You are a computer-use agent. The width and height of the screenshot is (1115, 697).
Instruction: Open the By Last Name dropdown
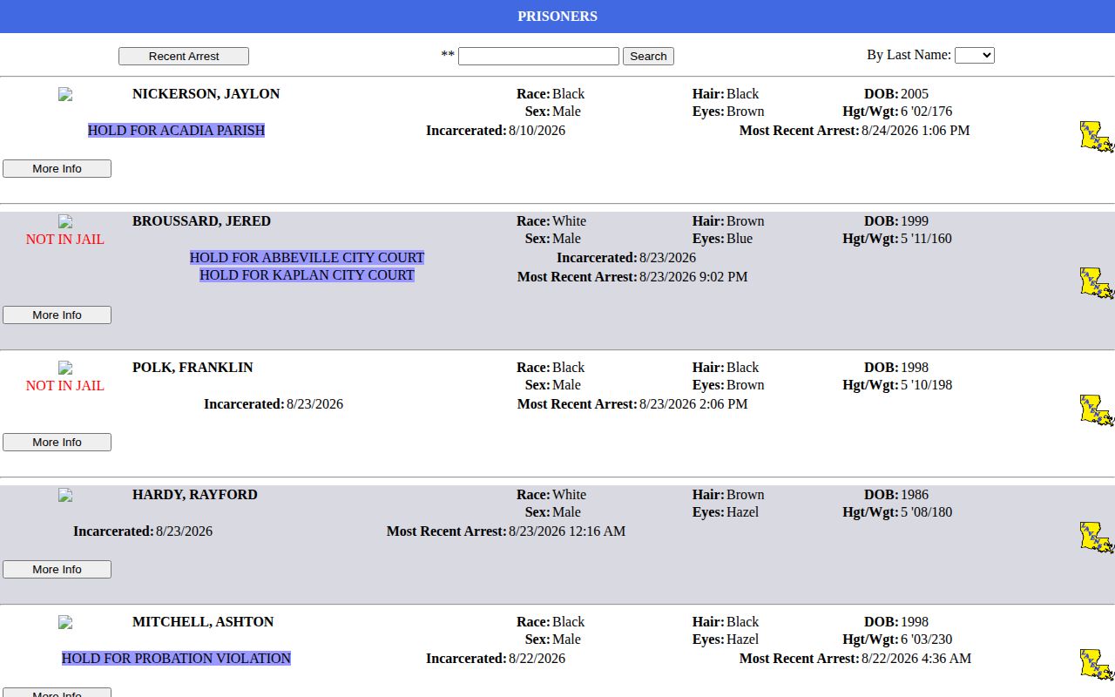975,55
